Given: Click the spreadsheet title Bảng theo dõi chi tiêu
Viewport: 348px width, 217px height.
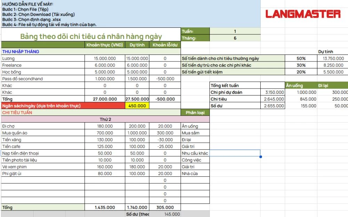Looking at the screenshot, I should [91, 36].
